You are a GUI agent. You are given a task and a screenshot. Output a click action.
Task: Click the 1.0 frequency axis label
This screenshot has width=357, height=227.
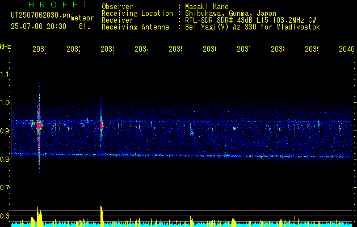click(5, 103)
